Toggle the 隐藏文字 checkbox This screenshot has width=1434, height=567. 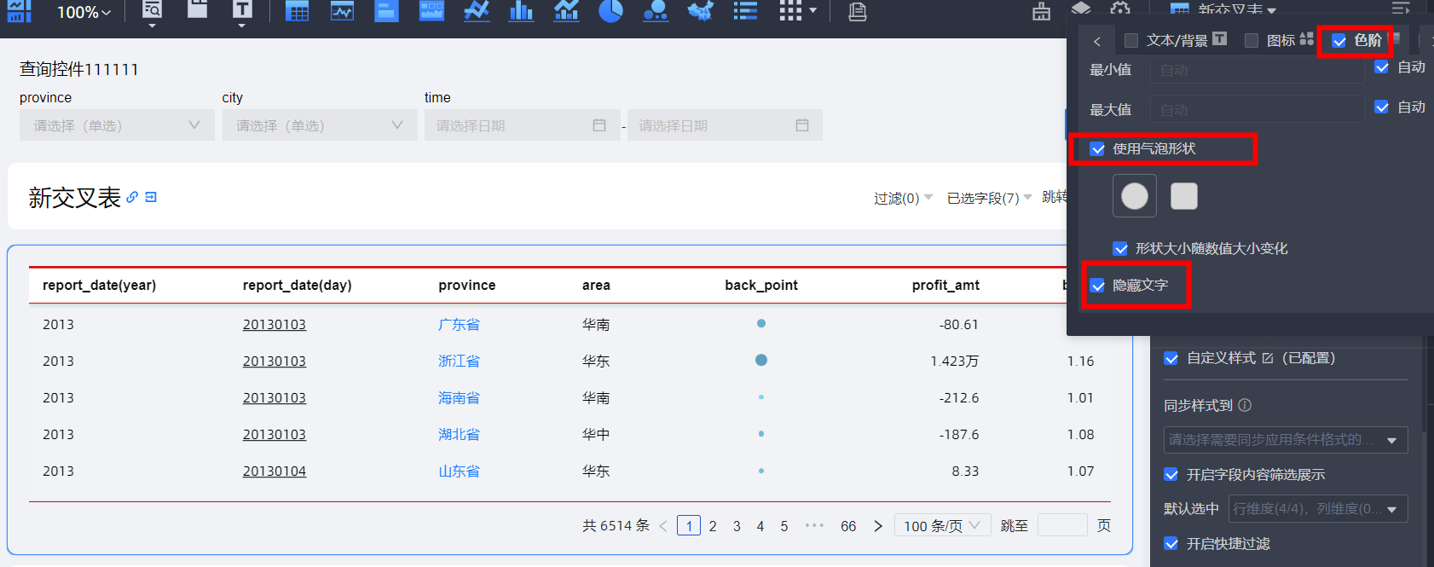(1098, 286)
